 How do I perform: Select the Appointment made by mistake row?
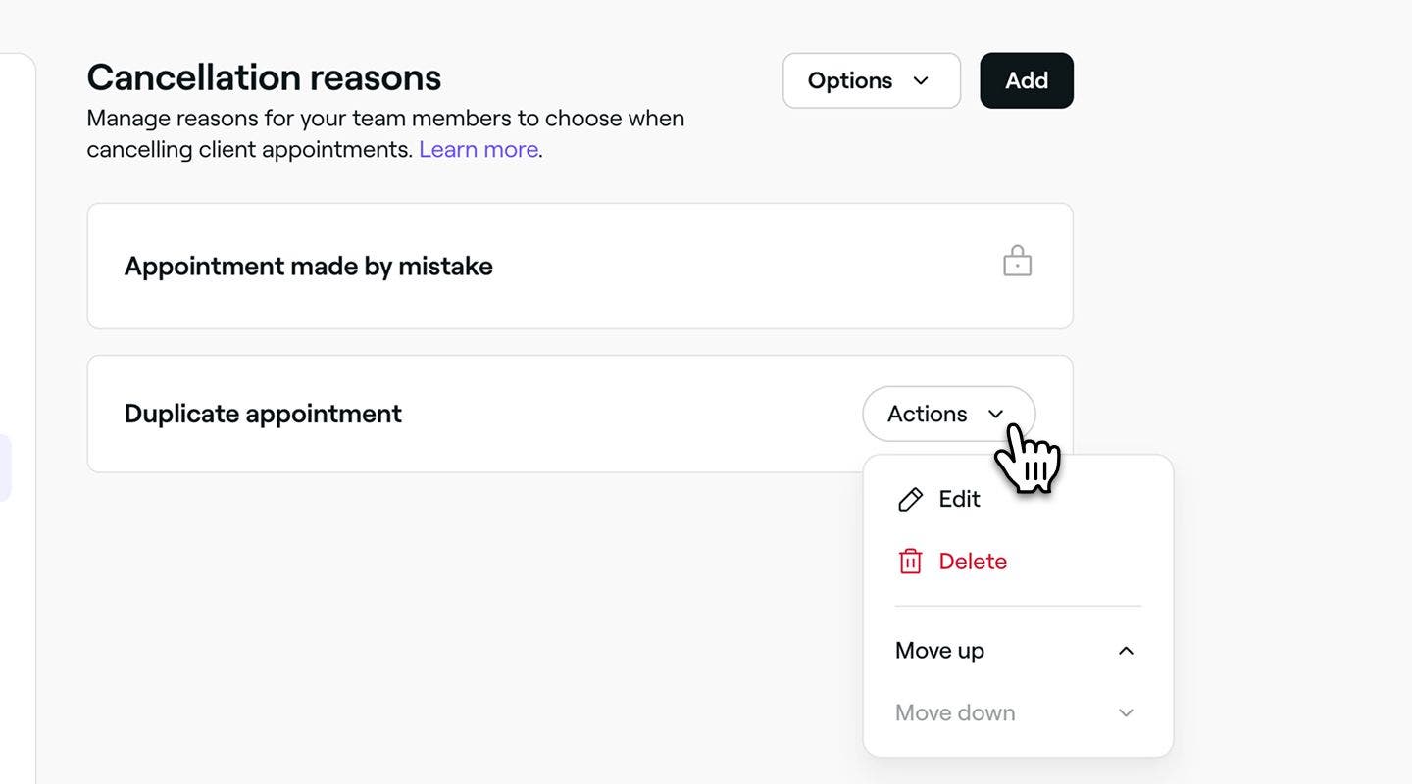pyautogui.click(x=580, y=266)
